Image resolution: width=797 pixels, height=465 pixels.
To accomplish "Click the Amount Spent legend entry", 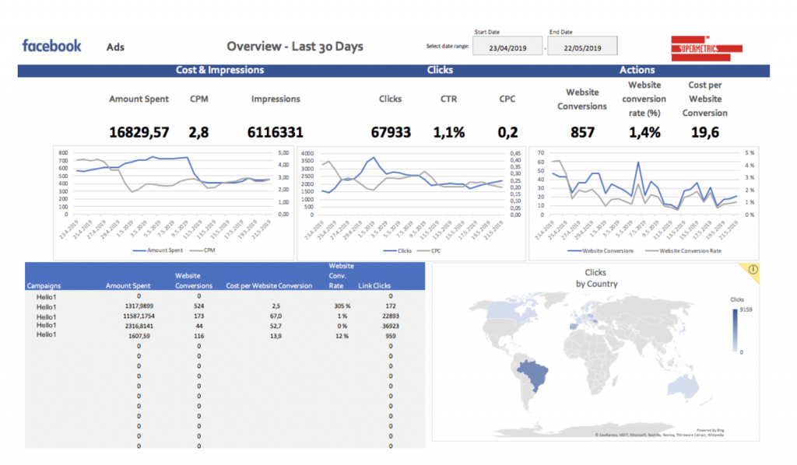I will (x=157, y=250).
